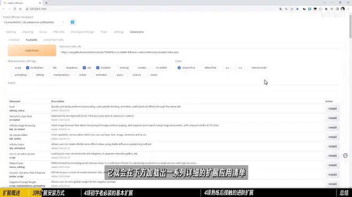Toggle the training tag checkbox

[117, 67]
